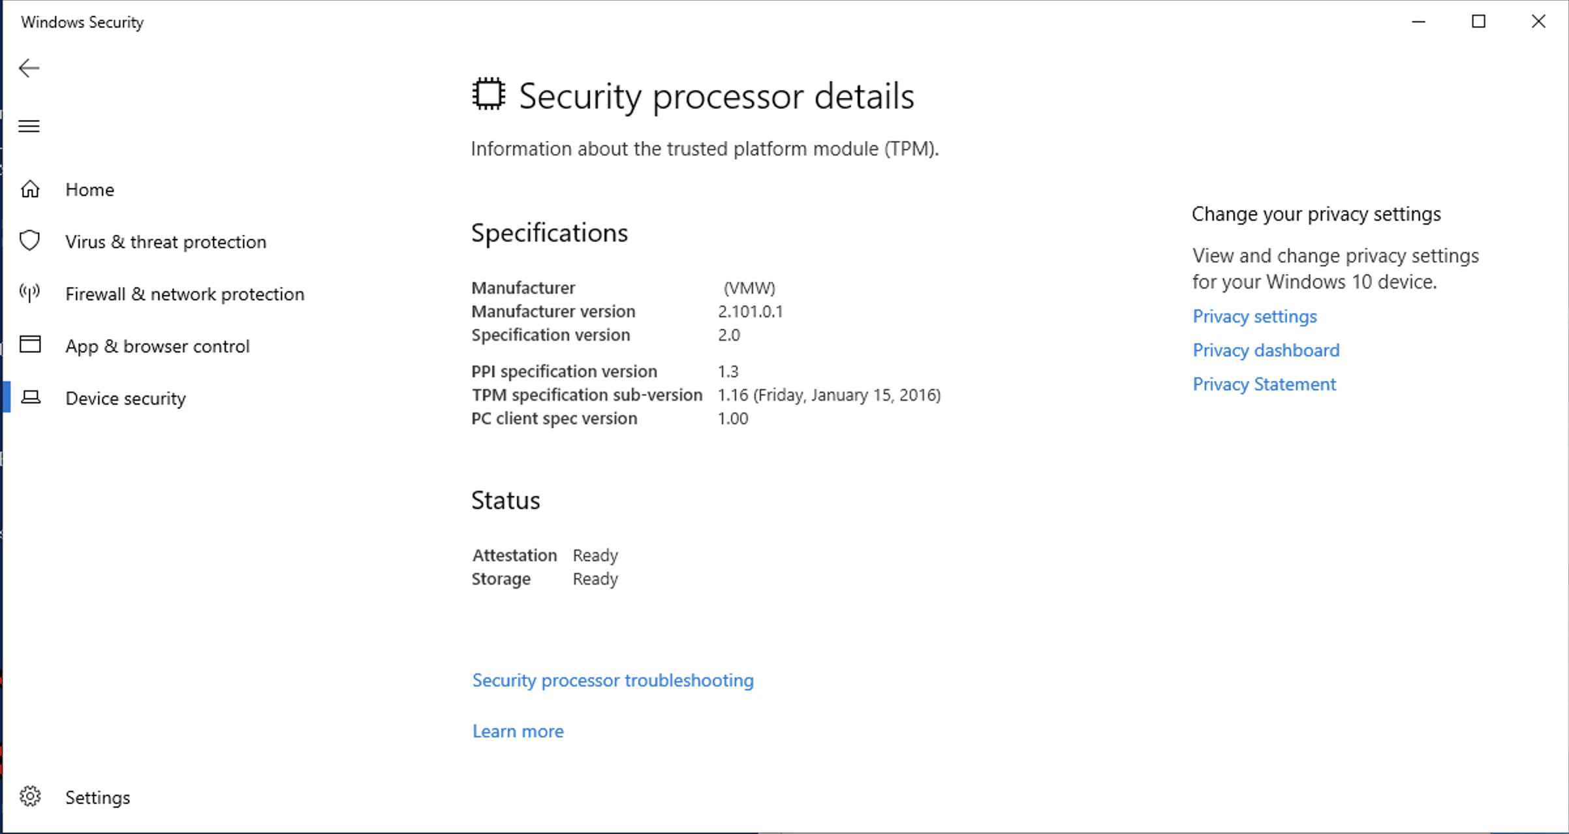Viewport: 1569px width, 834px height.
Task: Select Device security menu item
Action: click(x=125, y=398)
